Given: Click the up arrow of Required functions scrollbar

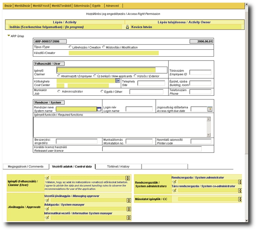Looking at the screenshot, I should pos(209,119).
